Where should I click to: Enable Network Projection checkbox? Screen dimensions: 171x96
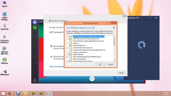(70, 59)
